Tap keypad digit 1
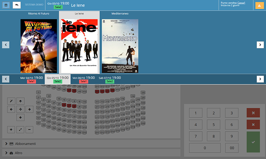The image size is (266, 159). [x=196, y=113]
